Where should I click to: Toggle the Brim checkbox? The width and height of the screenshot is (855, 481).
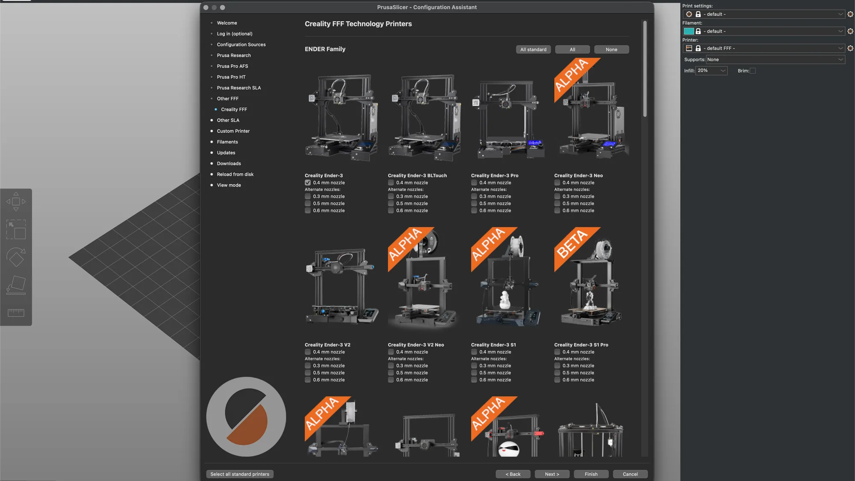pyautogui.click(x=753, y=71)
